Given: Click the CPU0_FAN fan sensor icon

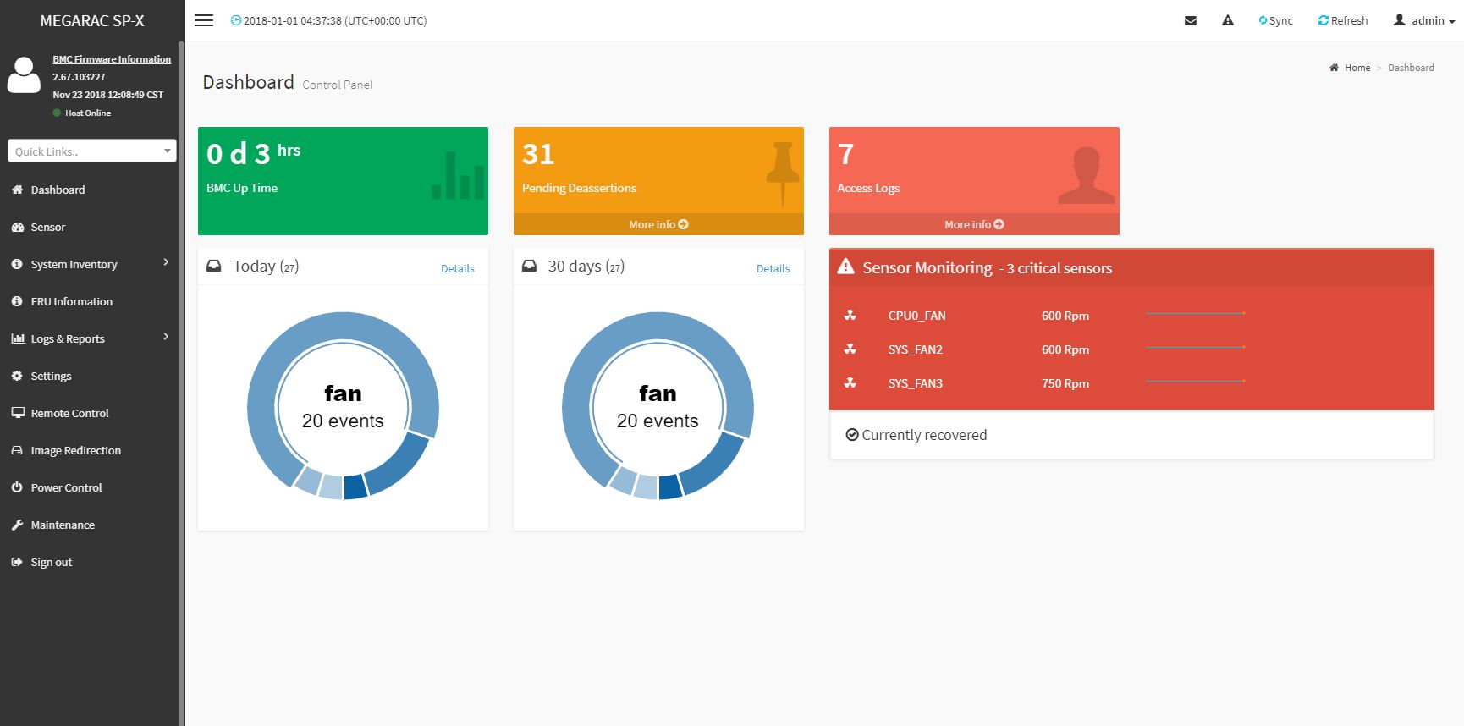Looking at the screenshot, I should pos(850,316).
